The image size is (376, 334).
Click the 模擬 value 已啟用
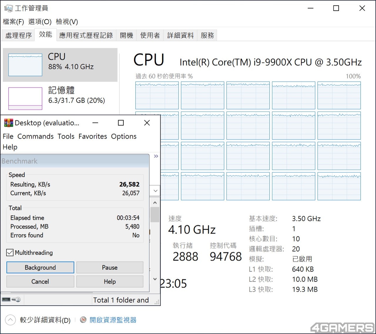(x=302, y=259)
